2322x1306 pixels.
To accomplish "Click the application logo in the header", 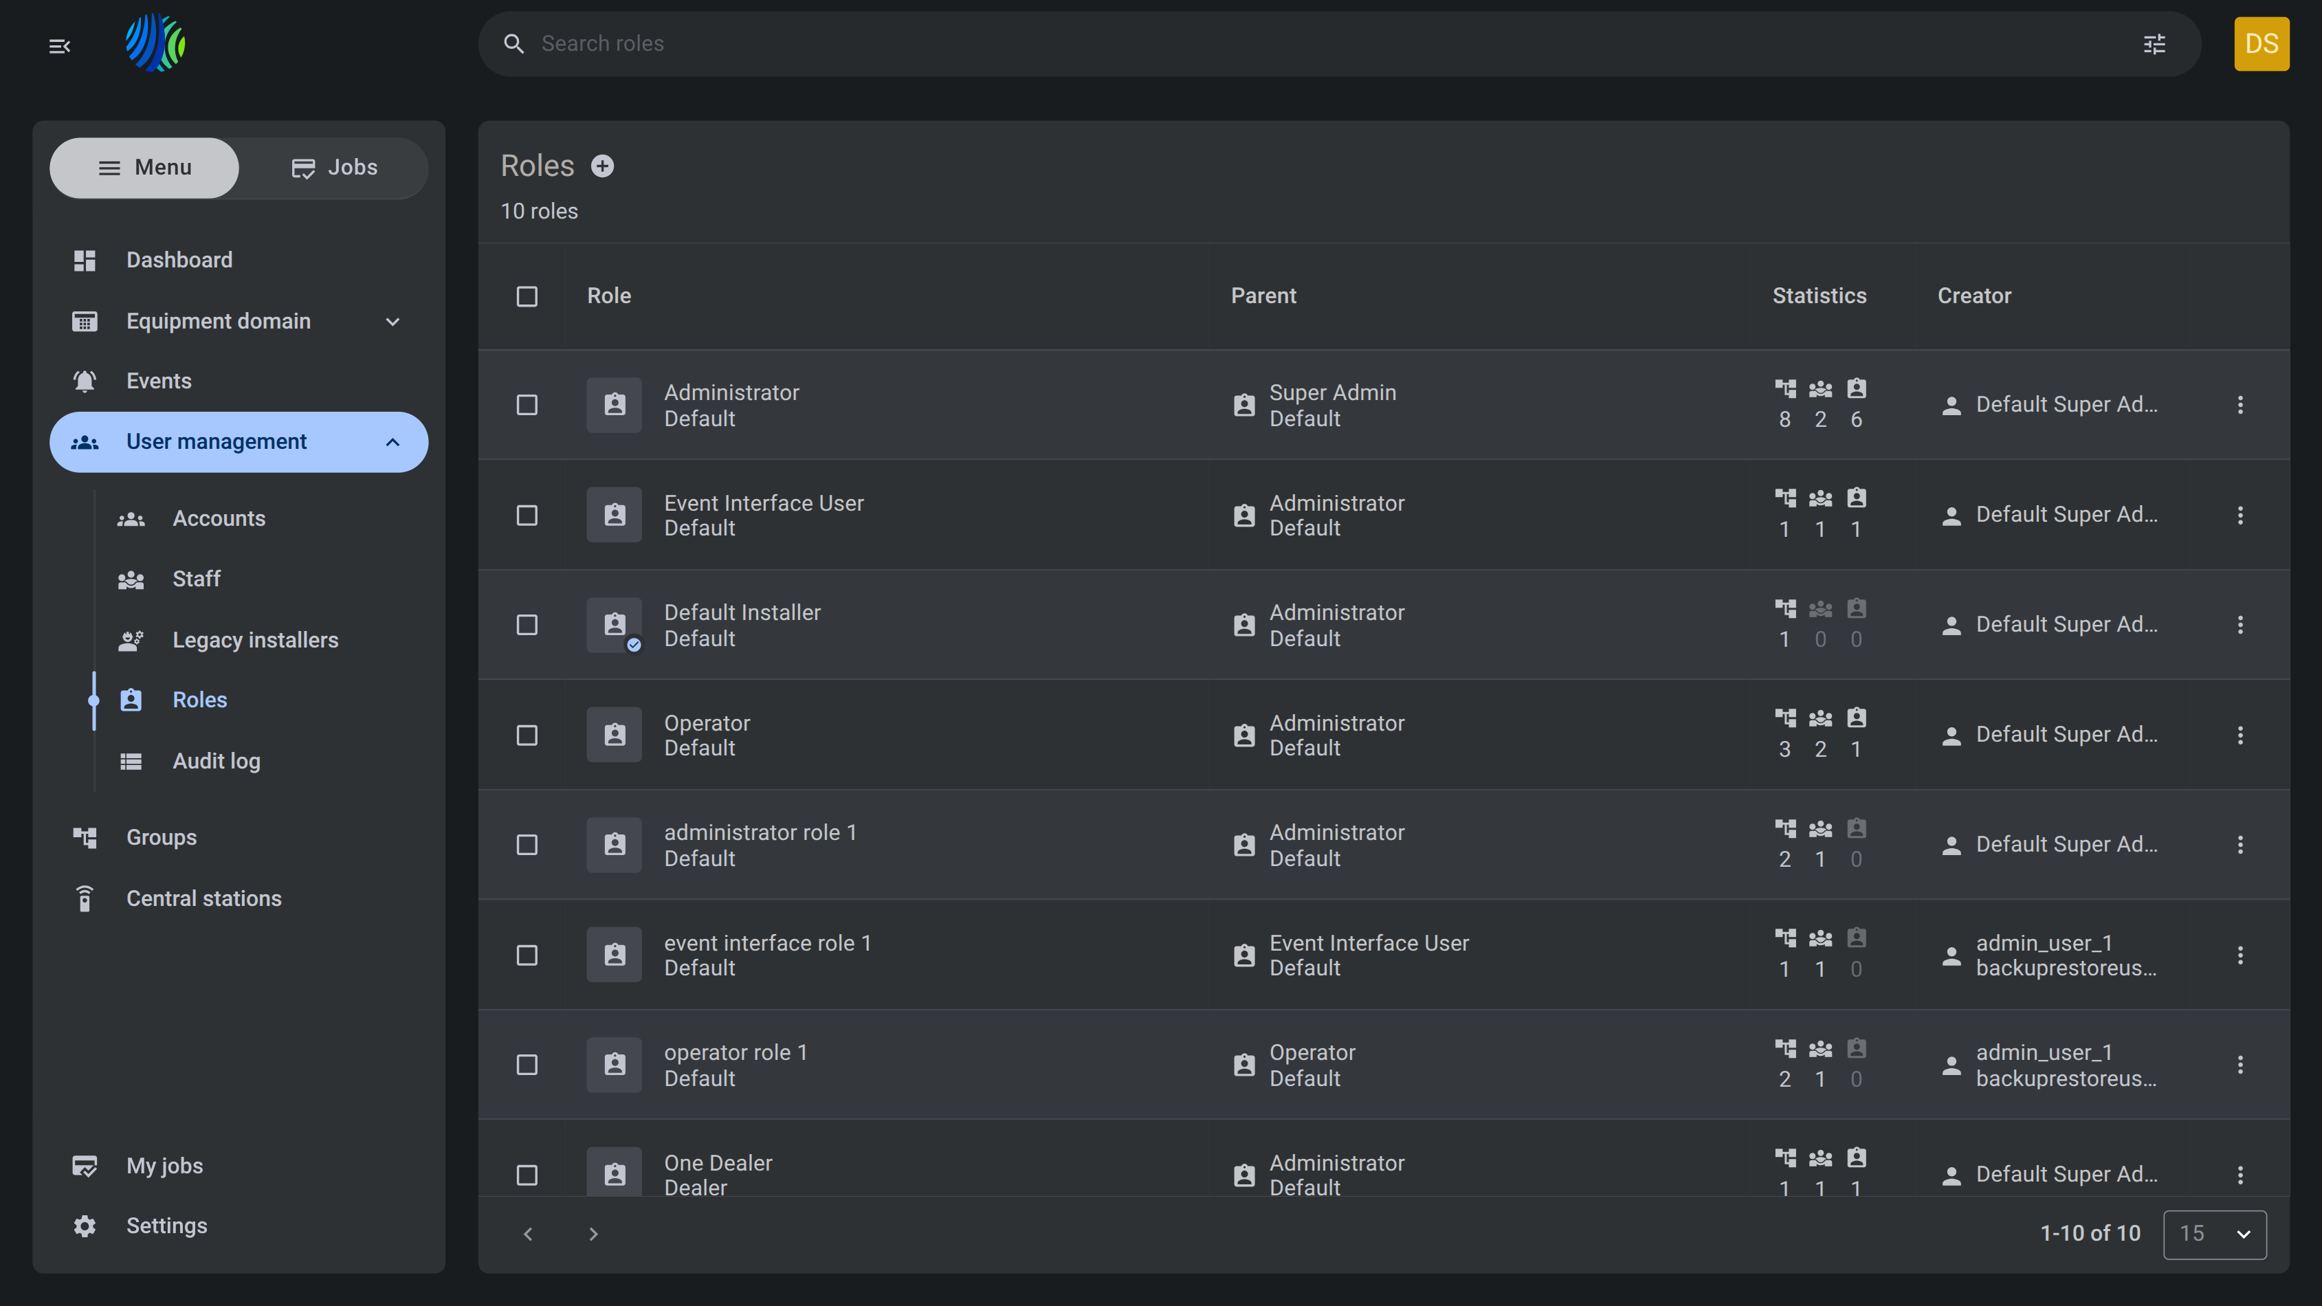I will click(x=155, y=43).
